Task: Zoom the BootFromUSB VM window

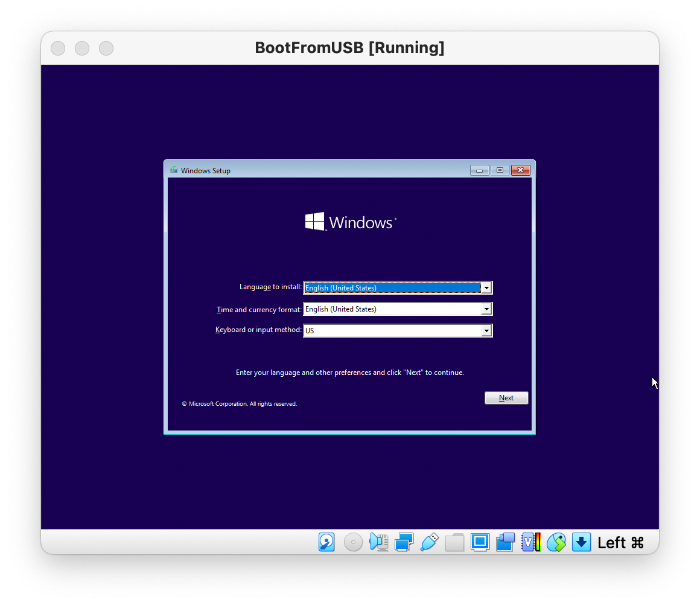Action: [106, 48]
